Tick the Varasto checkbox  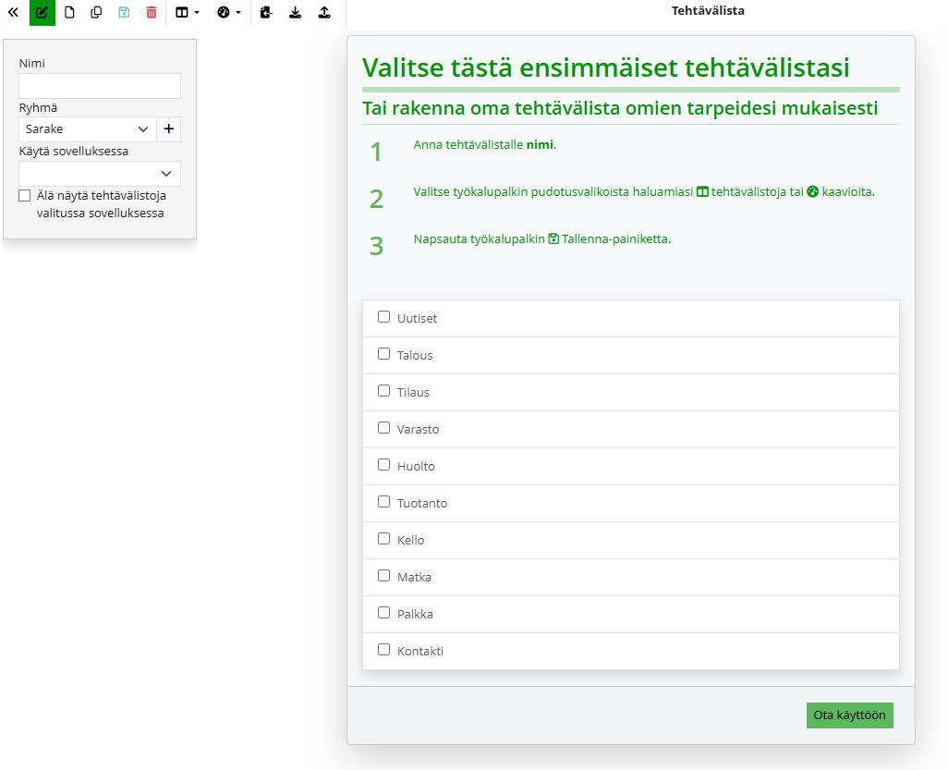tap(384, 428)
